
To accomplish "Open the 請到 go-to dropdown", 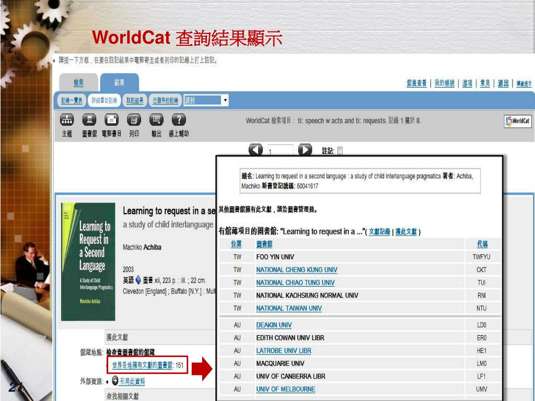I will pos(206,100).
